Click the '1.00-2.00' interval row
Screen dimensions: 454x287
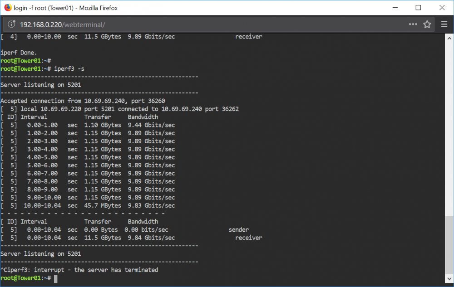[88, 133]
